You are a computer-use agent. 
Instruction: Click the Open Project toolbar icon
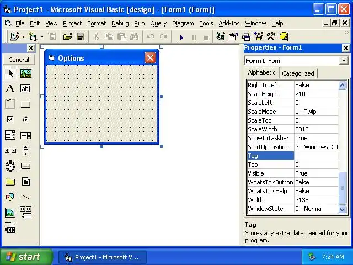click(x=67, y=36)
